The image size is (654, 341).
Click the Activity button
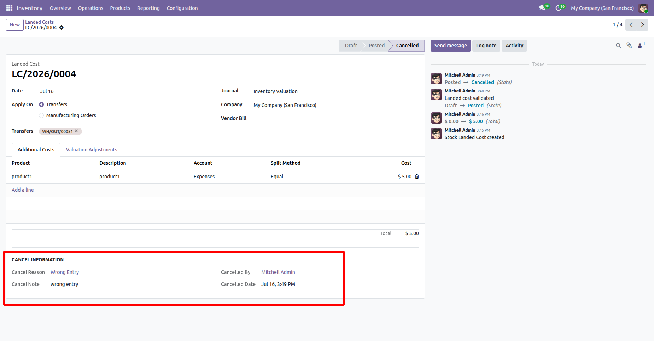click(514, 46)
